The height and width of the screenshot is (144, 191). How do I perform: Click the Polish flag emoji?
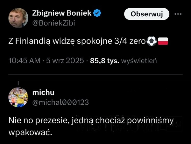tap(163, 42)
